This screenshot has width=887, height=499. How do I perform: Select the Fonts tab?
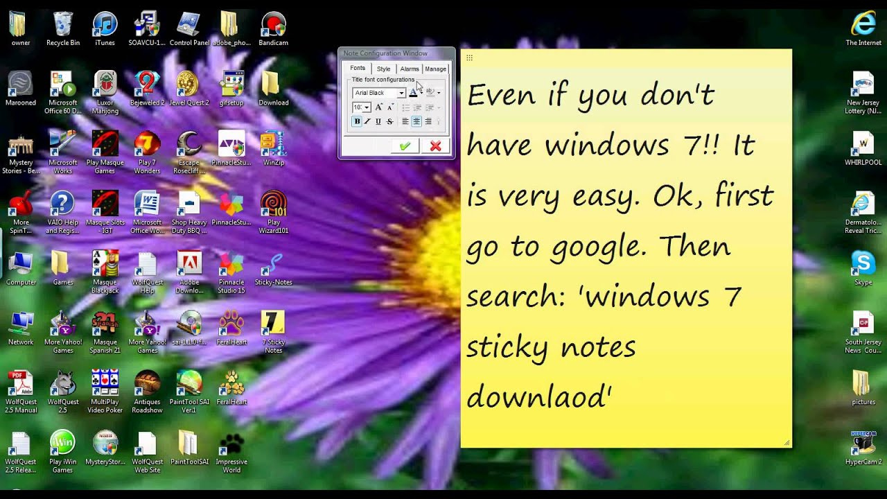(x=358, y=68)
